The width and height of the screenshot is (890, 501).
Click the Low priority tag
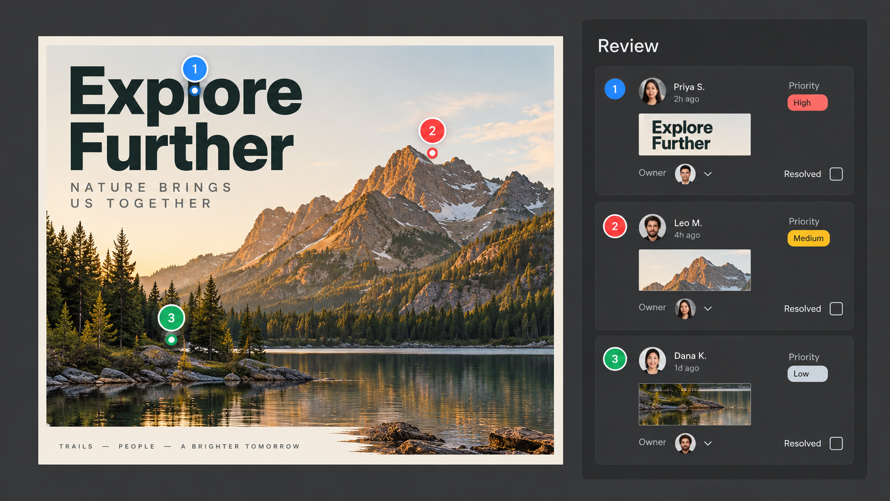tap(807, 374)
